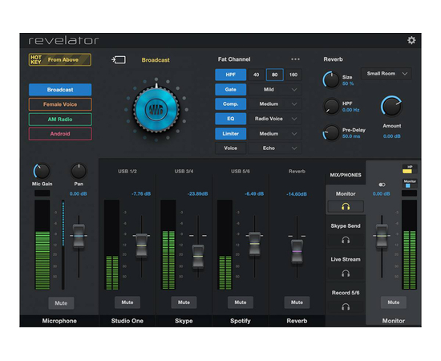
Task: Select 40 Hz HPF frequency
Action: click(x=256, y=75)
